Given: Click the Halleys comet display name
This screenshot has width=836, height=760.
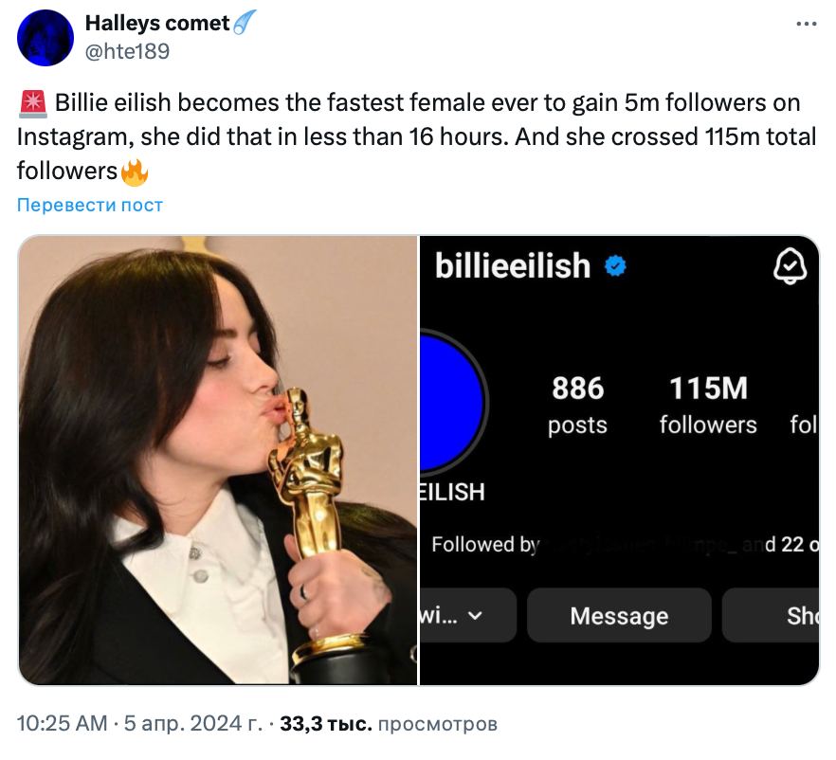Looking at the screenshot, I should (157, 23).
